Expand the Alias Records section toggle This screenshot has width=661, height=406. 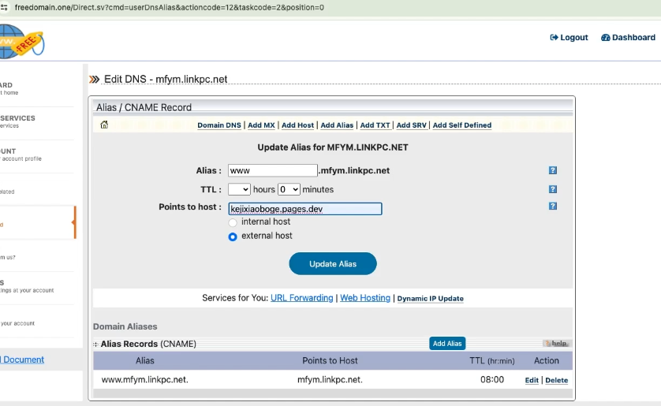click(x=96, y=345)
